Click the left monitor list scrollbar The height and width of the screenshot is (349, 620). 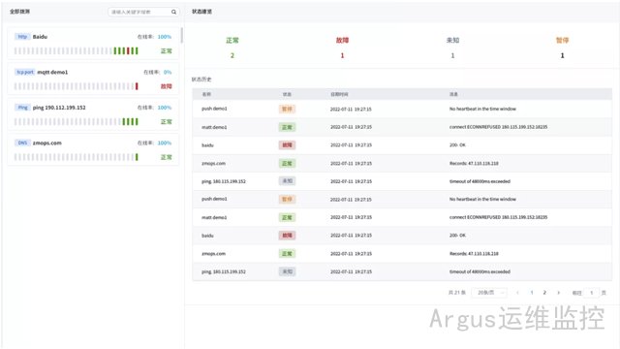tap(181, 35)
